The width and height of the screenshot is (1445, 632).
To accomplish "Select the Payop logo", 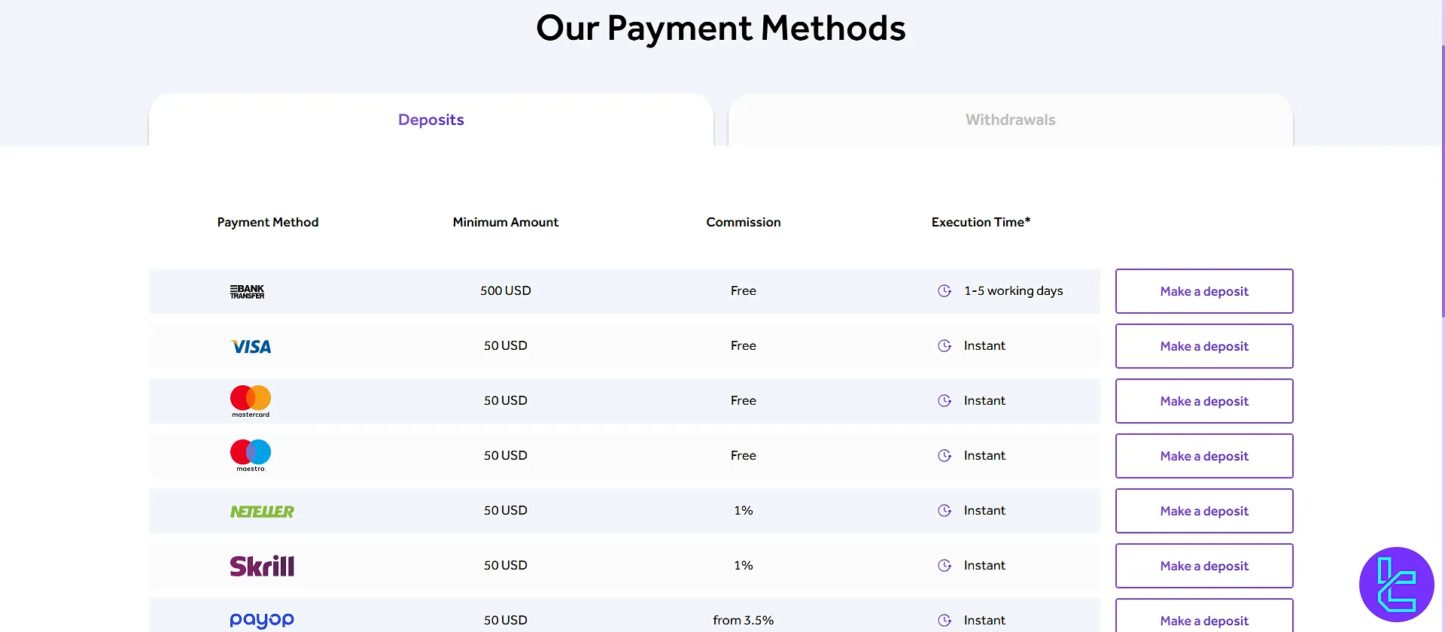I will [261, 619].
